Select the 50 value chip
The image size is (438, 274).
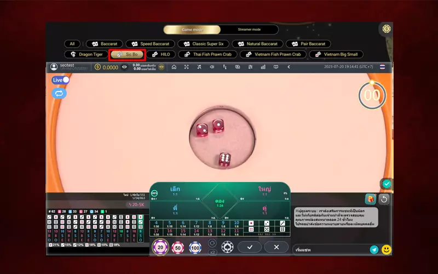coord(177,248)
